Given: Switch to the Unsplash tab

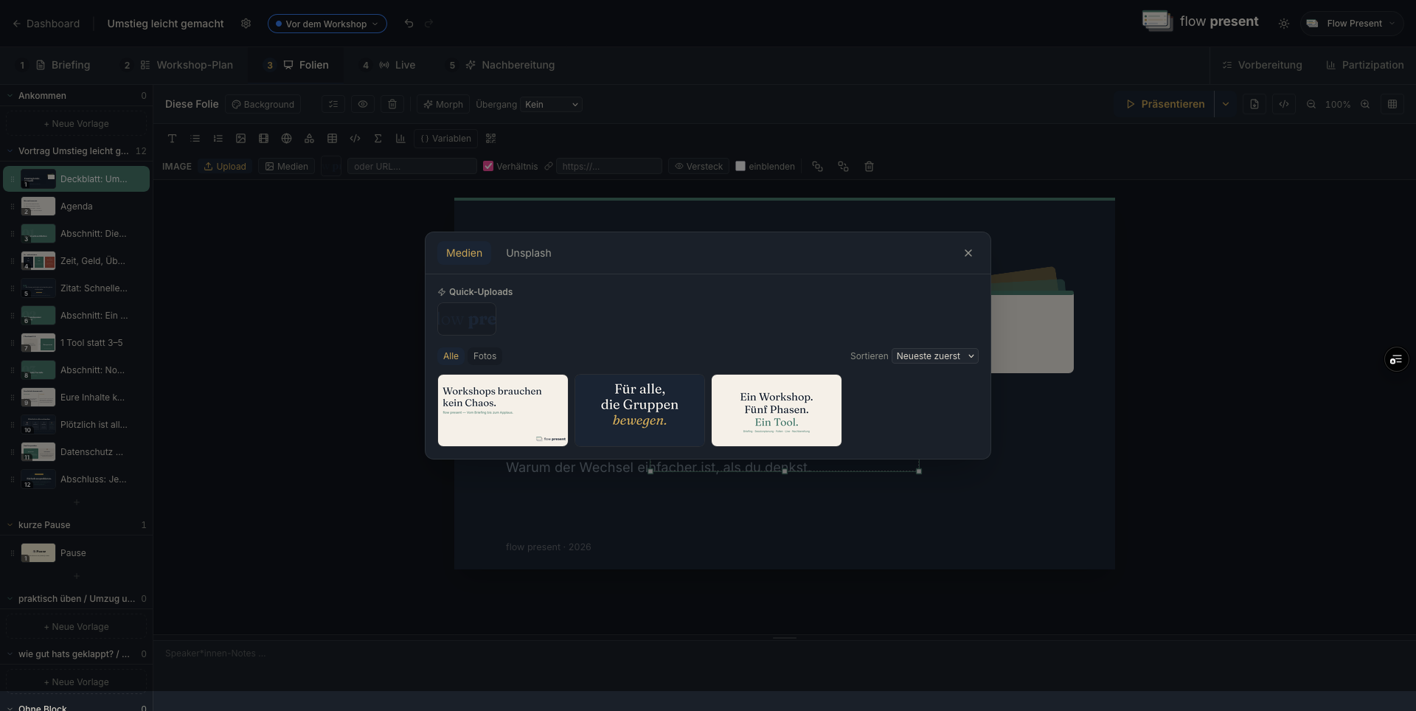Looking at the screenshot, I should pos(528,253).
